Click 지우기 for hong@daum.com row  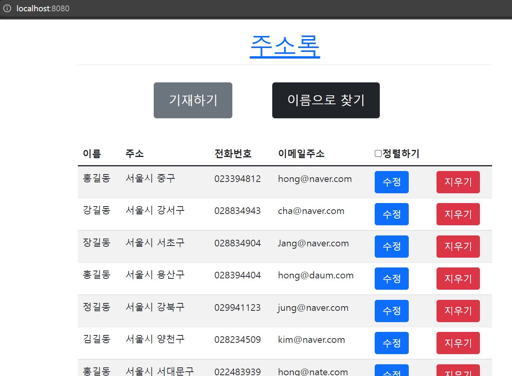[458, 279]
